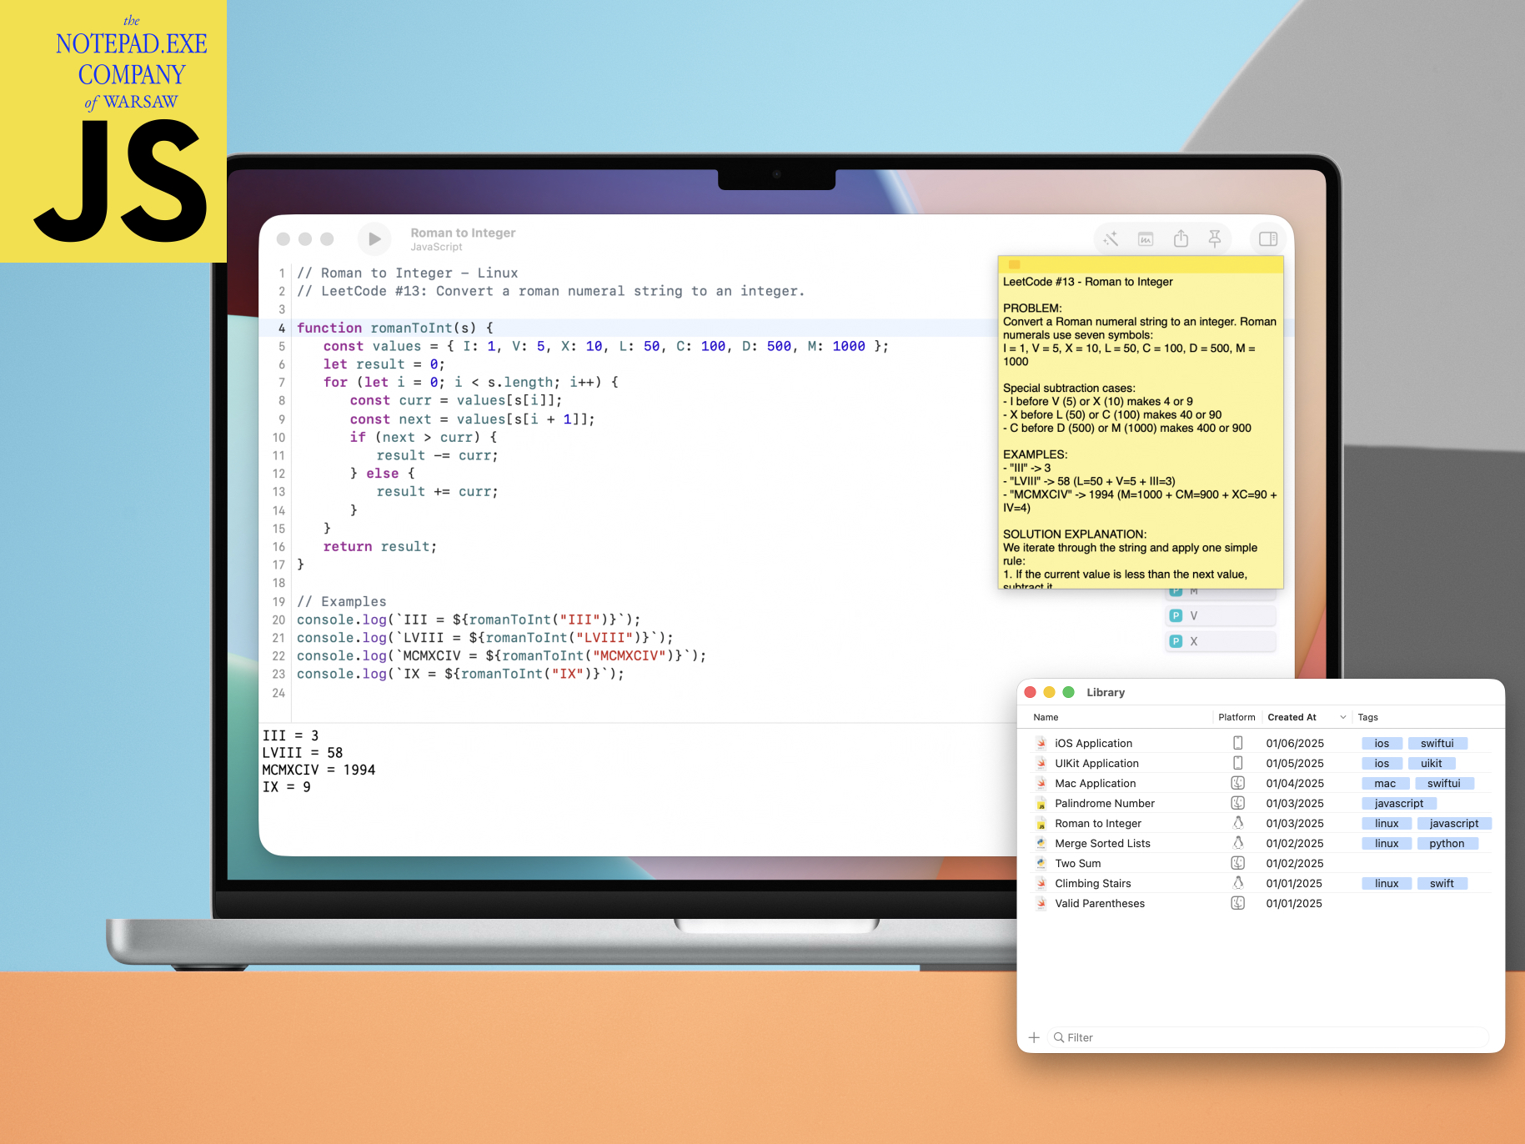Viewport: 1525px width, 1144px height.
Task: Click the Python icon beside Merge Sorted Lists
Action: coord(1041,843)
